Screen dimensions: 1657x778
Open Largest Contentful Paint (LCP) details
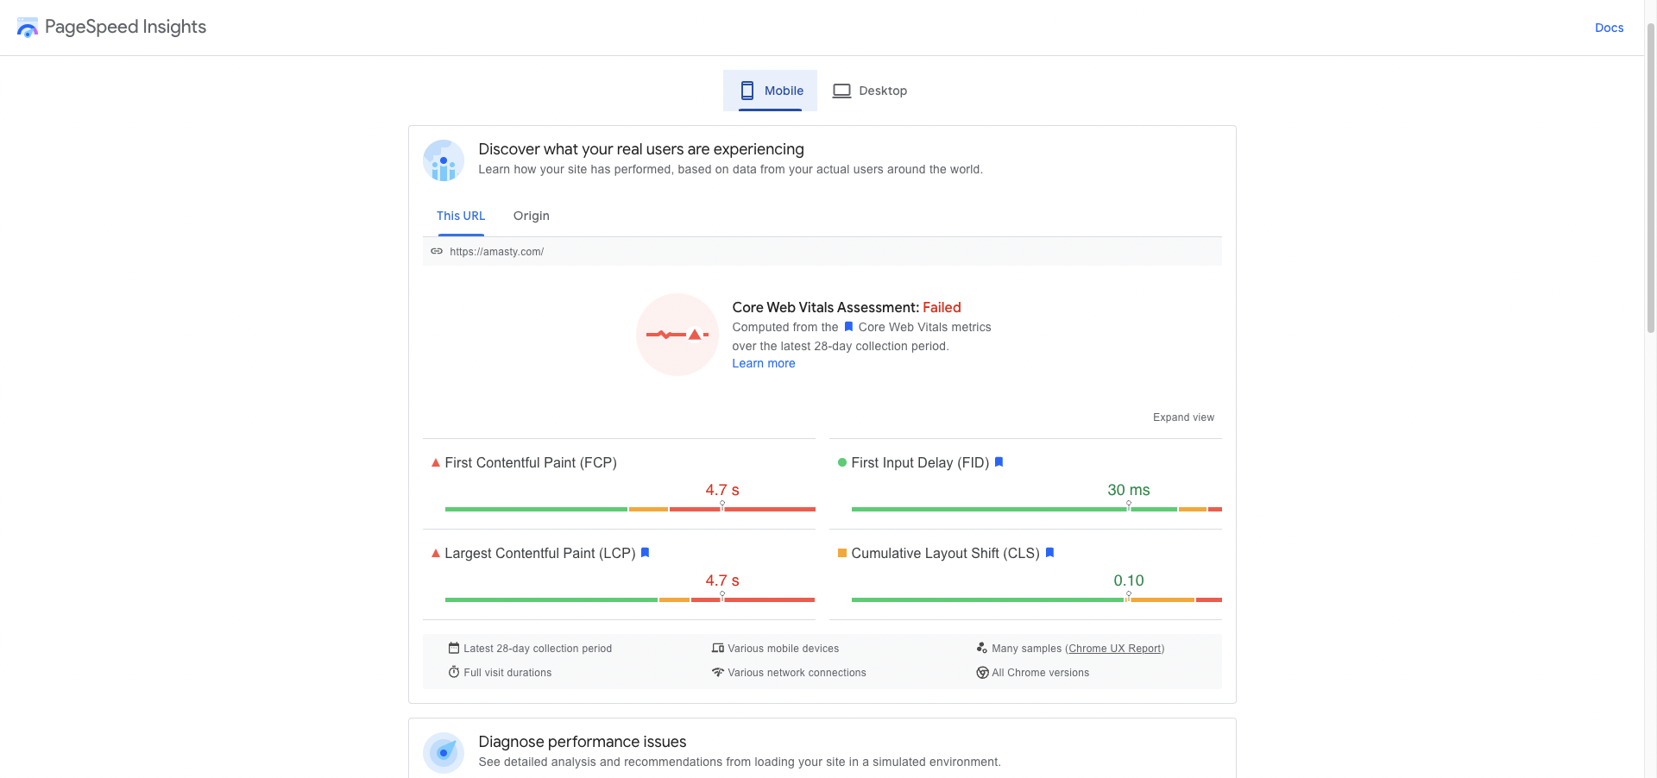pyautogui.click(x=540, y=553)
